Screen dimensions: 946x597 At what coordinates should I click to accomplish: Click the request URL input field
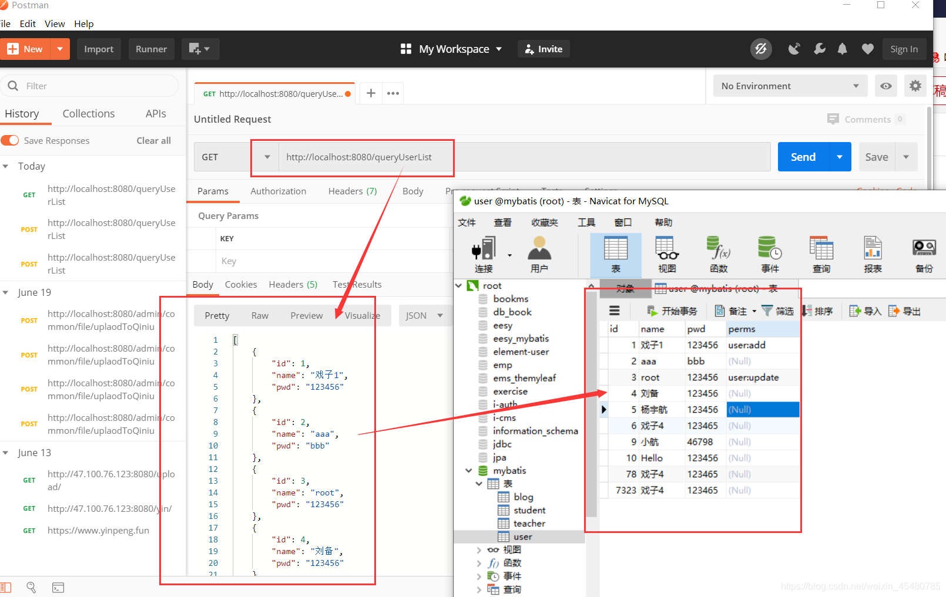tap(524, 157)
